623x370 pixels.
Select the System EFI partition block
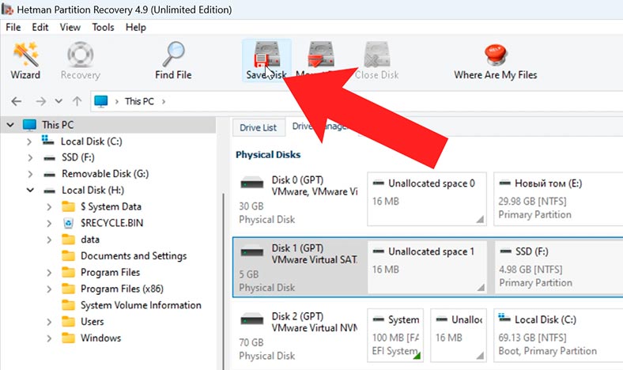pyautogui.click(x=395, y=335)
